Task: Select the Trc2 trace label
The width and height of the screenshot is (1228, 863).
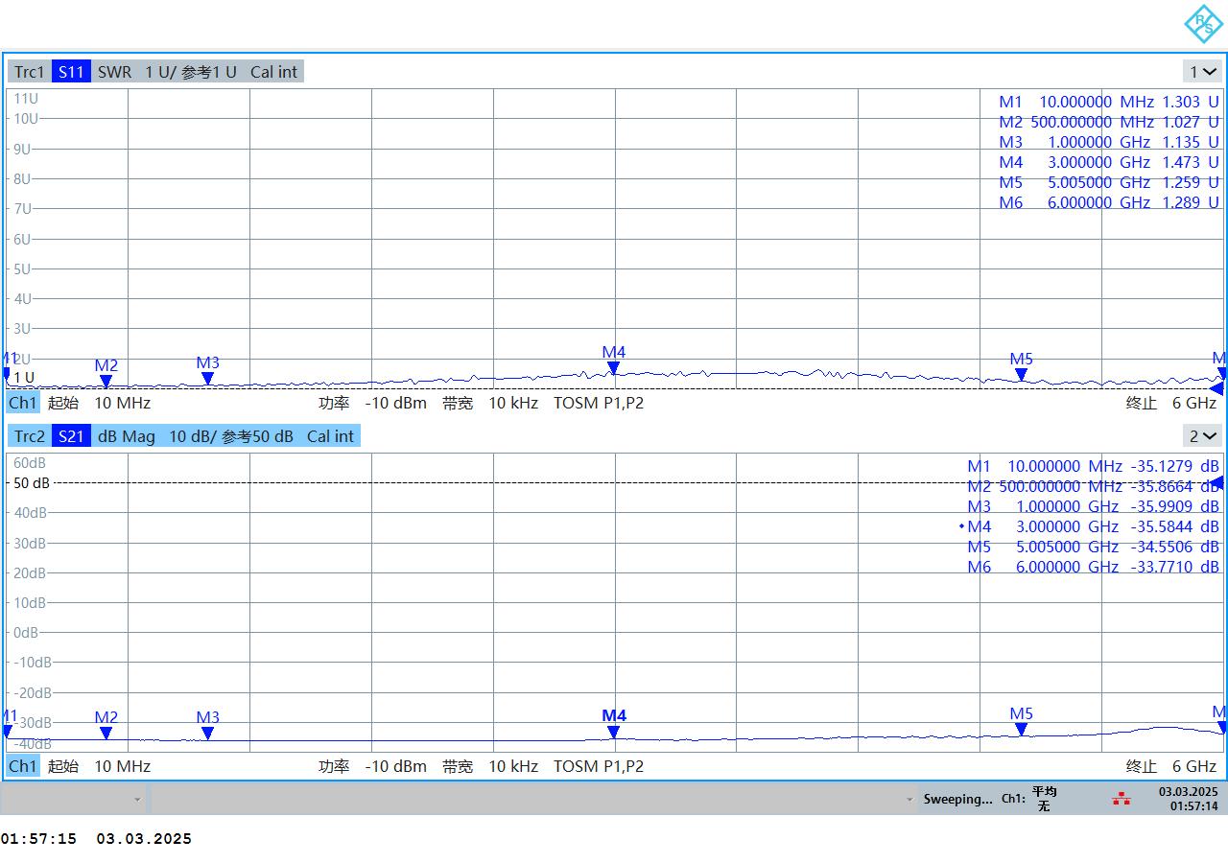Action: pyautogui.click(x=30, y=436)
